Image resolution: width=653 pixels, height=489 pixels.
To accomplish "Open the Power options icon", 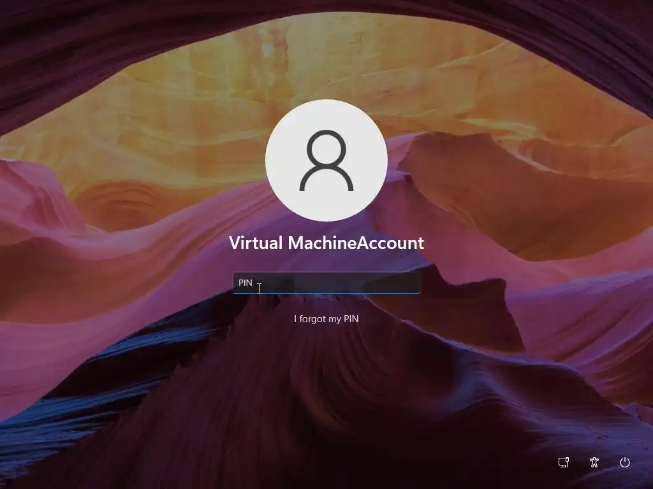I will click(625, 462).
